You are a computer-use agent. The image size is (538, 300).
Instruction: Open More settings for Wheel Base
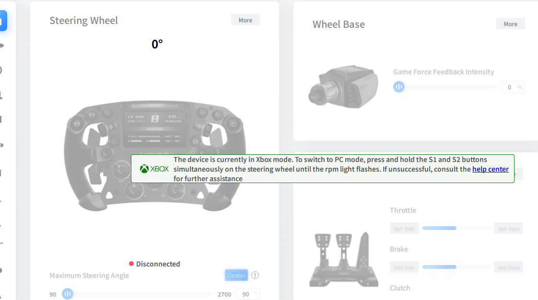pos(510,24)
